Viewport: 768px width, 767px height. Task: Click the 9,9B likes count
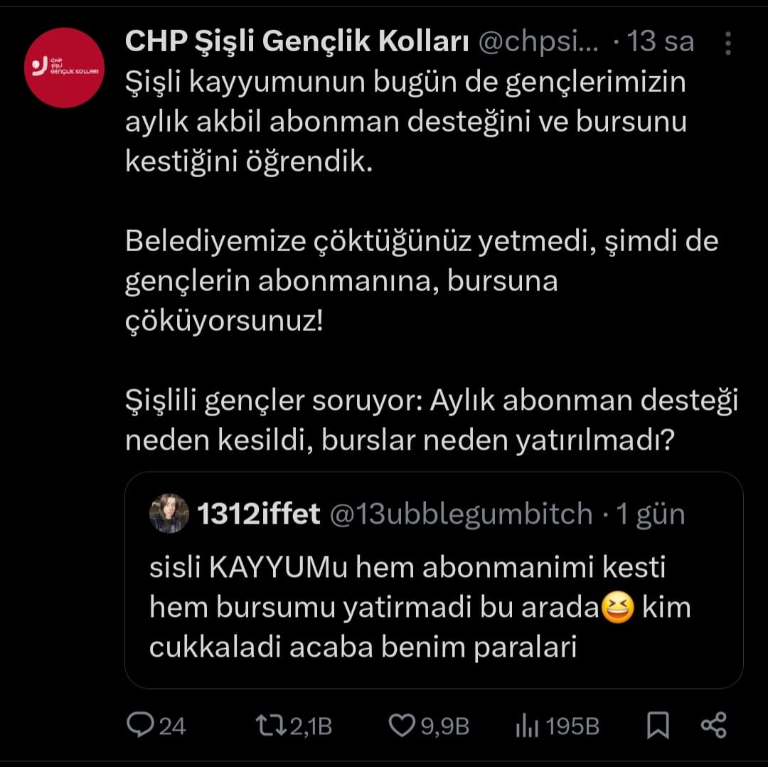tap(447, 726)
